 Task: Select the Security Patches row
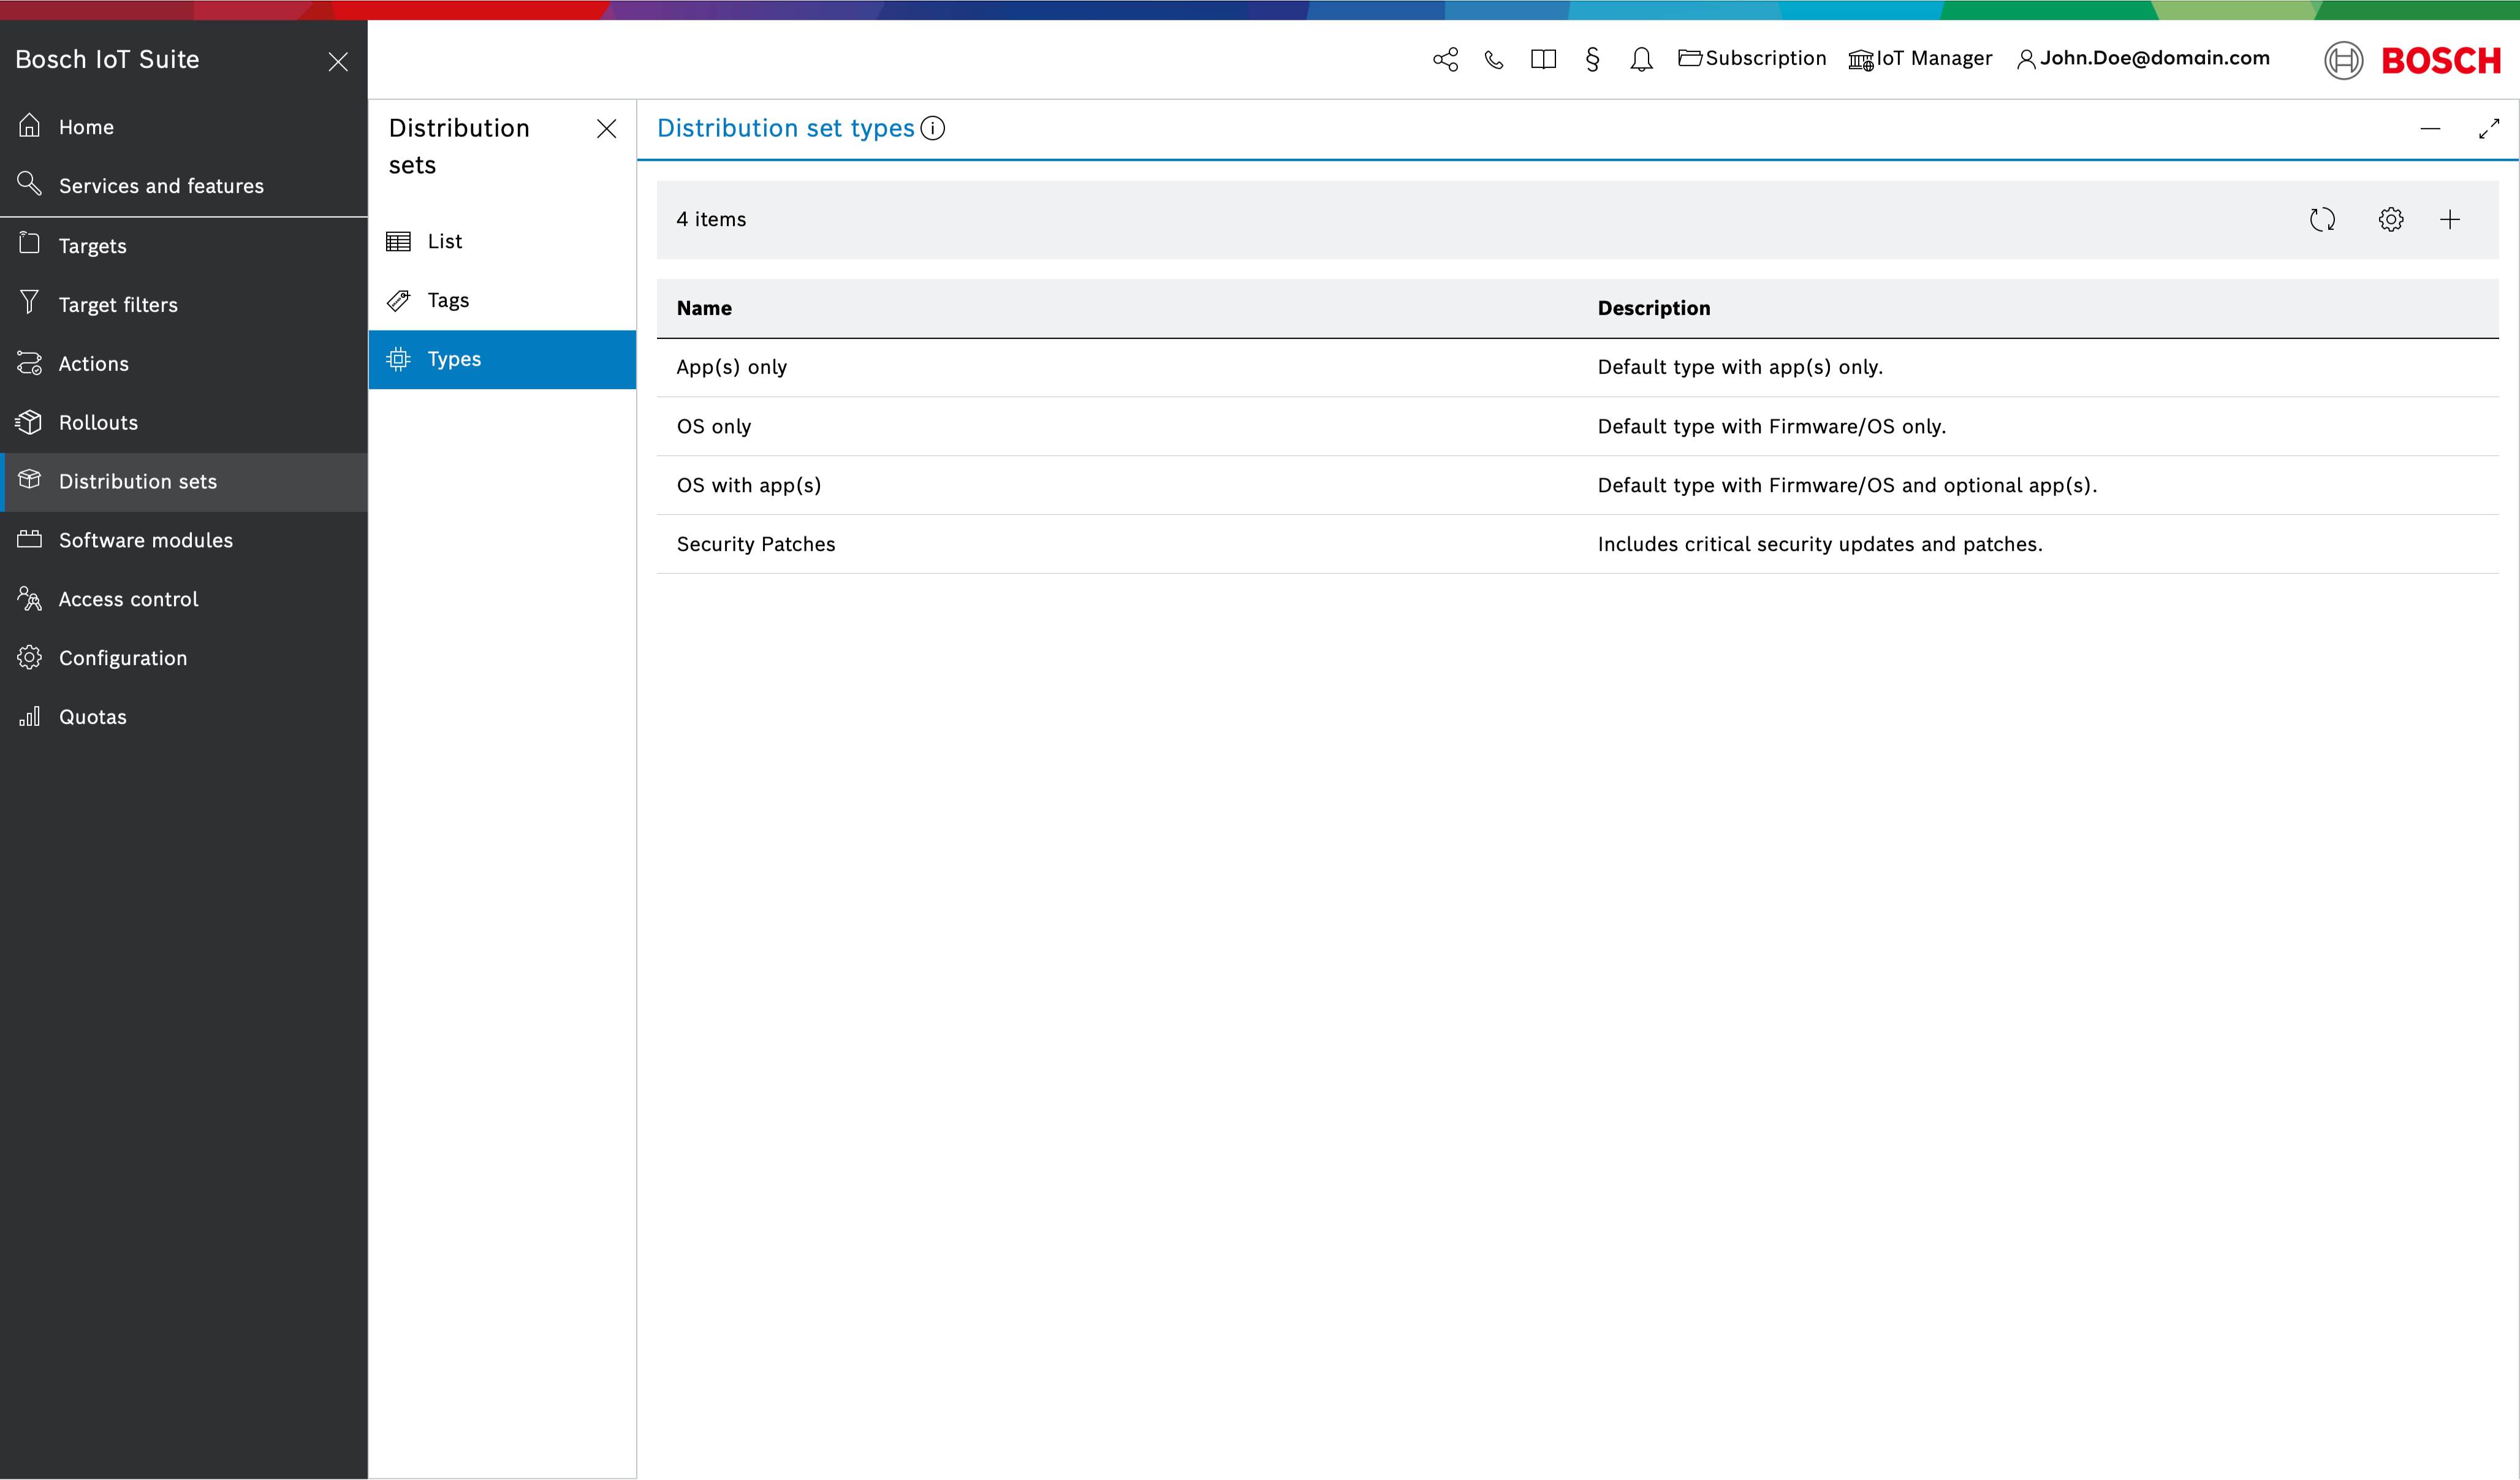point(756,544)
